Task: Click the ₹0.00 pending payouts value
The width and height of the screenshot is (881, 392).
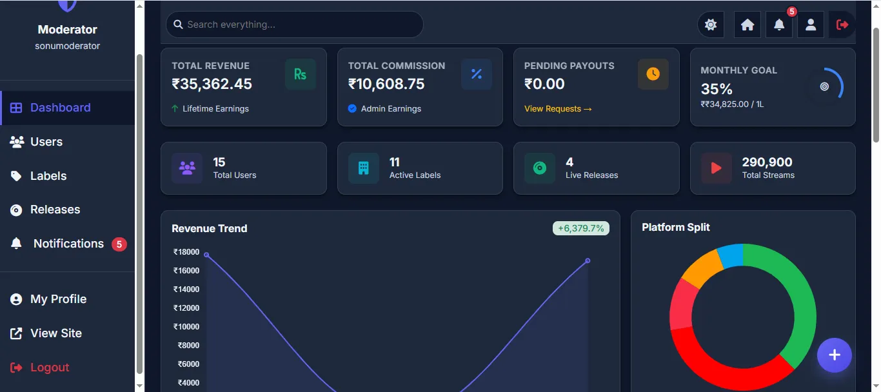Action: click(x=544, y=84)
